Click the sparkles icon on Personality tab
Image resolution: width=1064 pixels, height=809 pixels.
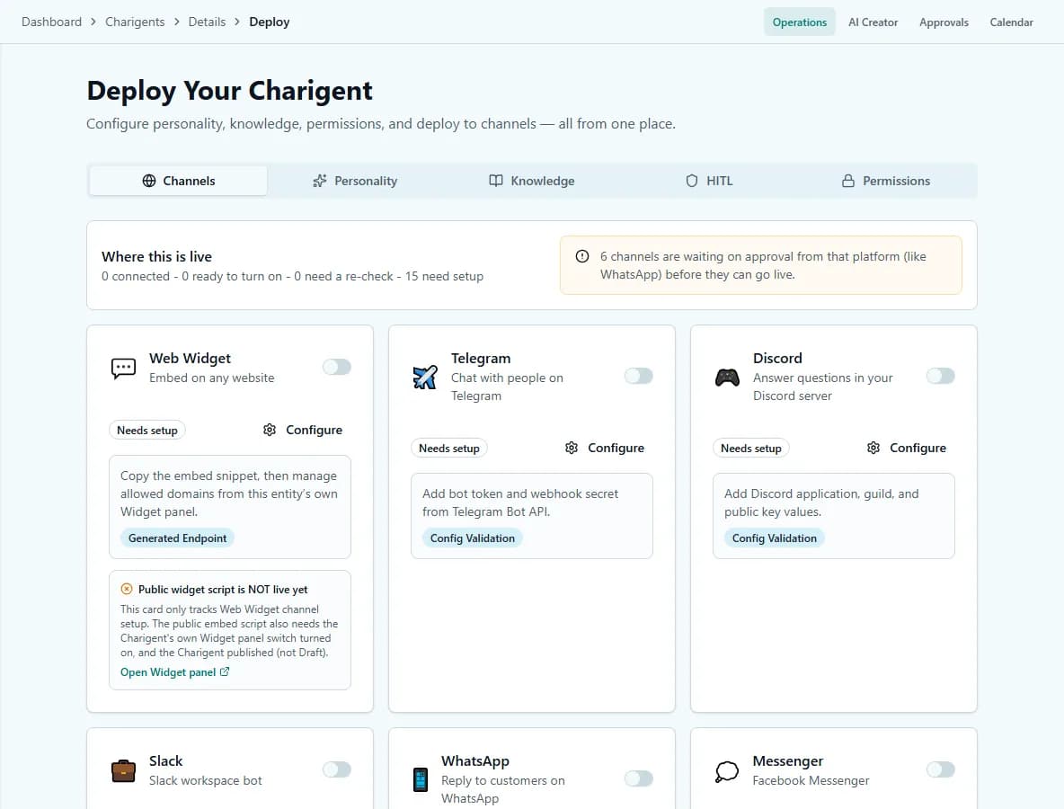pos(320,181)
